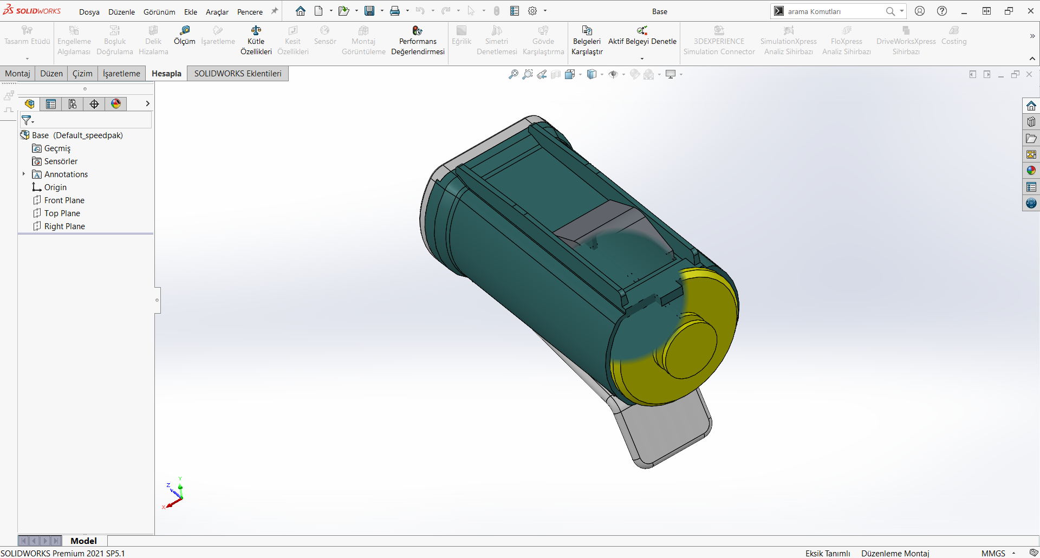
Task: Activate the PropertyManager tab
Action: point(51,103)
